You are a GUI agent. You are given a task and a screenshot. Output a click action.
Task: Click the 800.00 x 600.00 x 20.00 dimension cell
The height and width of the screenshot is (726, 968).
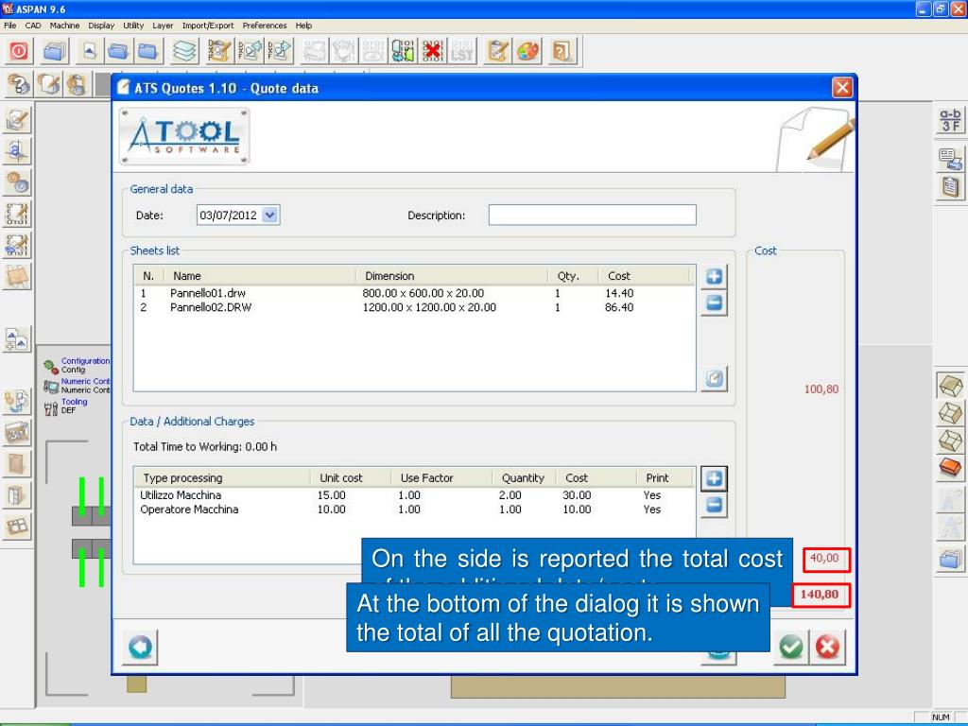[423, 293]
